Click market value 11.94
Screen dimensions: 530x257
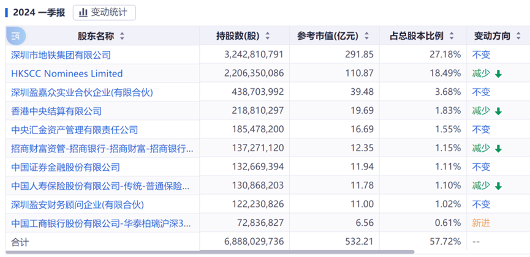tap(362, 167)
